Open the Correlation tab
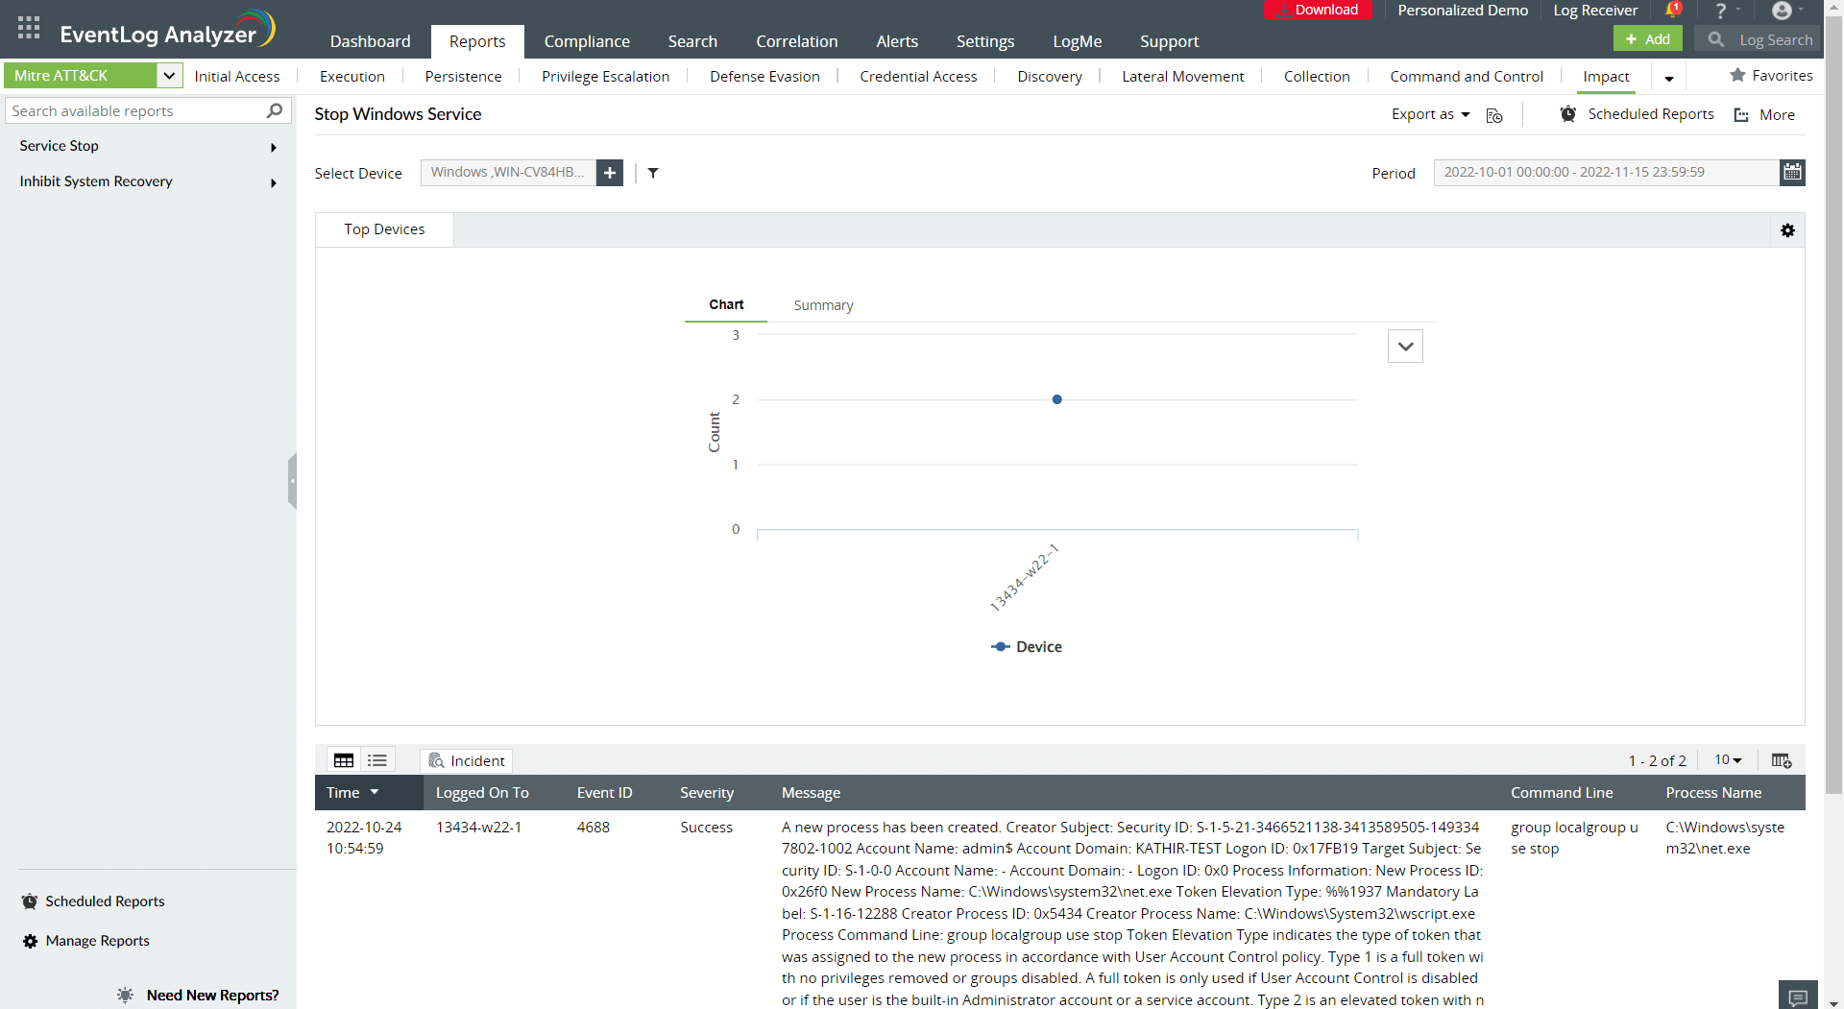 click(x=796, y=41)
